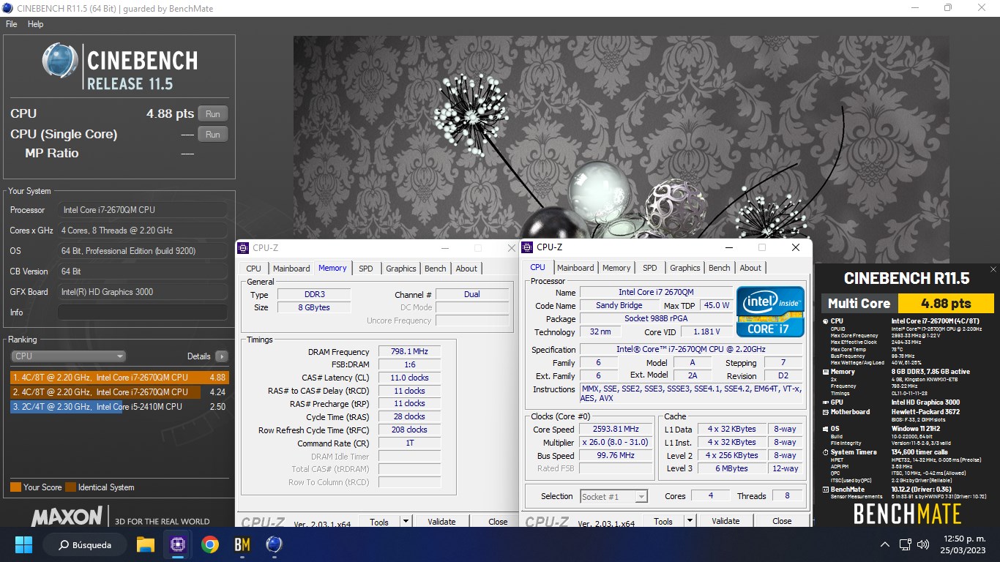Image resolution: width=1000 pixels, height=562 pixels.
Task: Switch to CPU tab in CPU-Z Memory window
Action: pos(253,269)
